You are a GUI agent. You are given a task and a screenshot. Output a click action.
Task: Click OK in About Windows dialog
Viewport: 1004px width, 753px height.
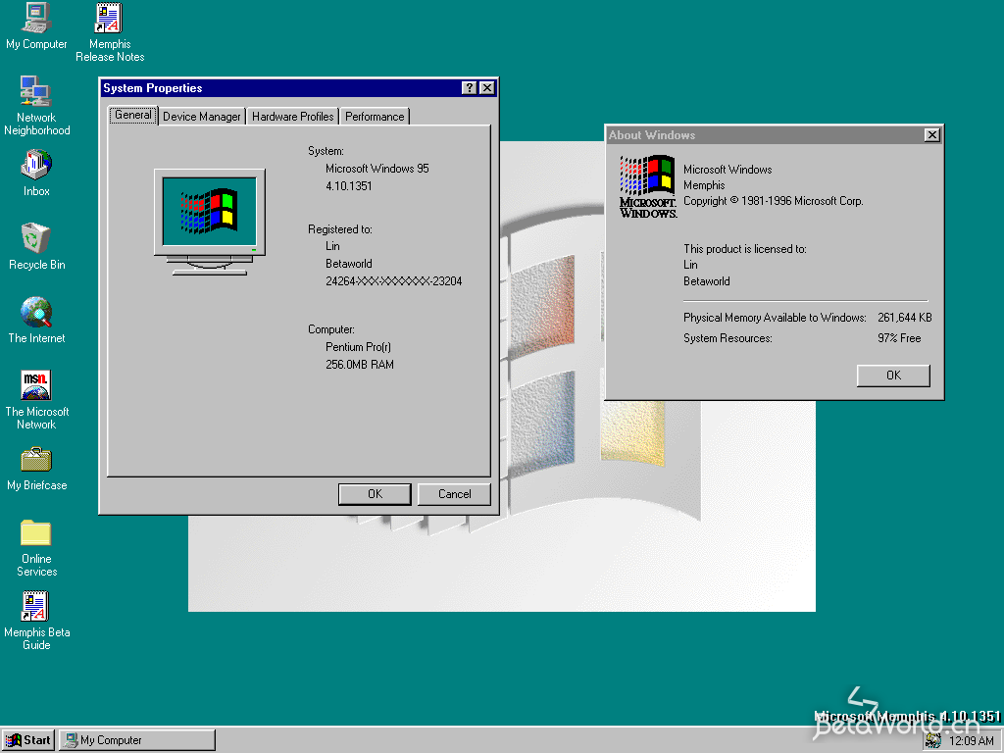(892, 376)
